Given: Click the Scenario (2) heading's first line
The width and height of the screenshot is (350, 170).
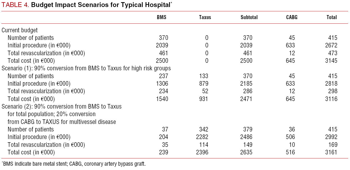Looking at the screenshot, I should tap(61, 106).
